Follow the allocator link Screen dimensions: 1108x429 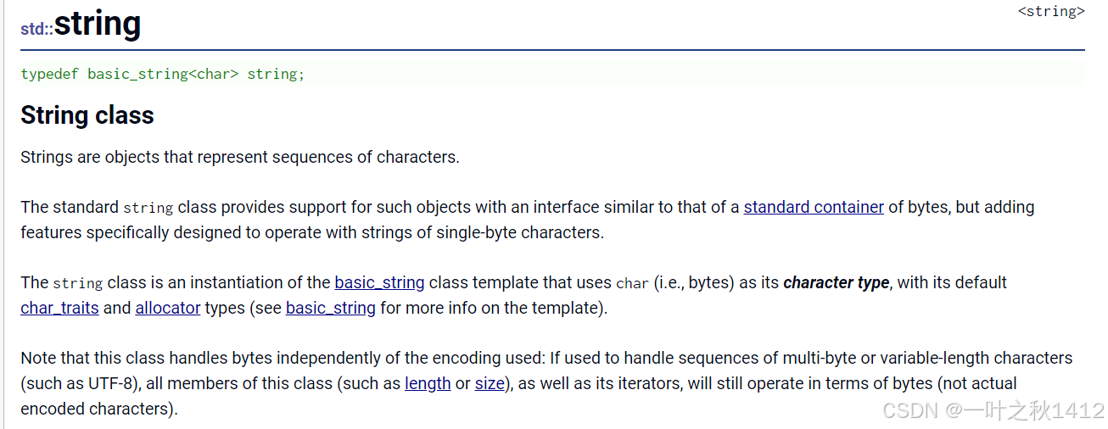pyautogui.click(x=168, y=308)
